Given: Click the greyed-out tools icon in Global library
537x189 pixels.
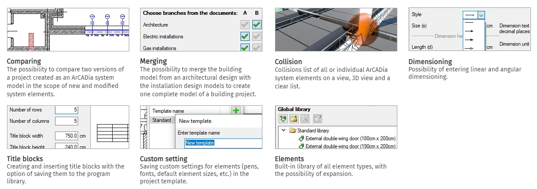Looking at the screenshot, I should click(305, 118).
